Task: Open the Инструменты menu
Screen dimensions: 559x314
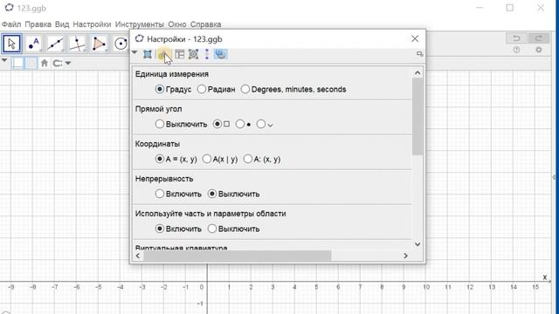Action: (140, 24)
